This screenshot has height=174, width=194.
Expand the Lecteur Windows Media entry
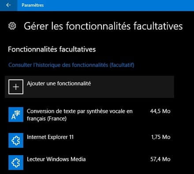[90, 163]
